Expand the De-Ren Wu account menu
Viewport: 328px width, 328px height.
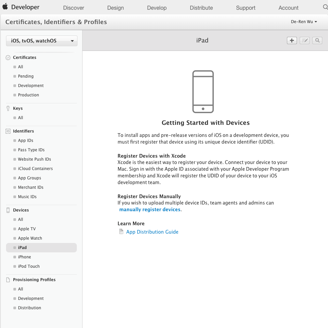click(x=304, y=22)
